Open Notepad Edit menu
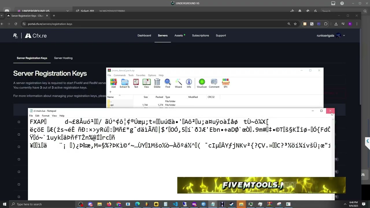The image size is (370, 208). 37,116
